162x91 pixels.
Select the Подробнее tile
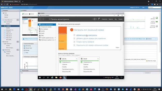click(63, 46)
